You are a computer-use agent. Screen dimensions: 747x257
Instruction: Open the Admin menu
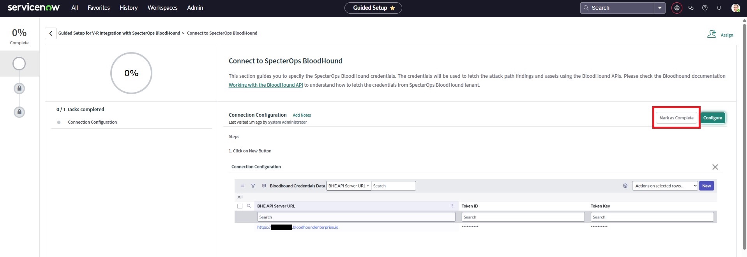point(195,8)
